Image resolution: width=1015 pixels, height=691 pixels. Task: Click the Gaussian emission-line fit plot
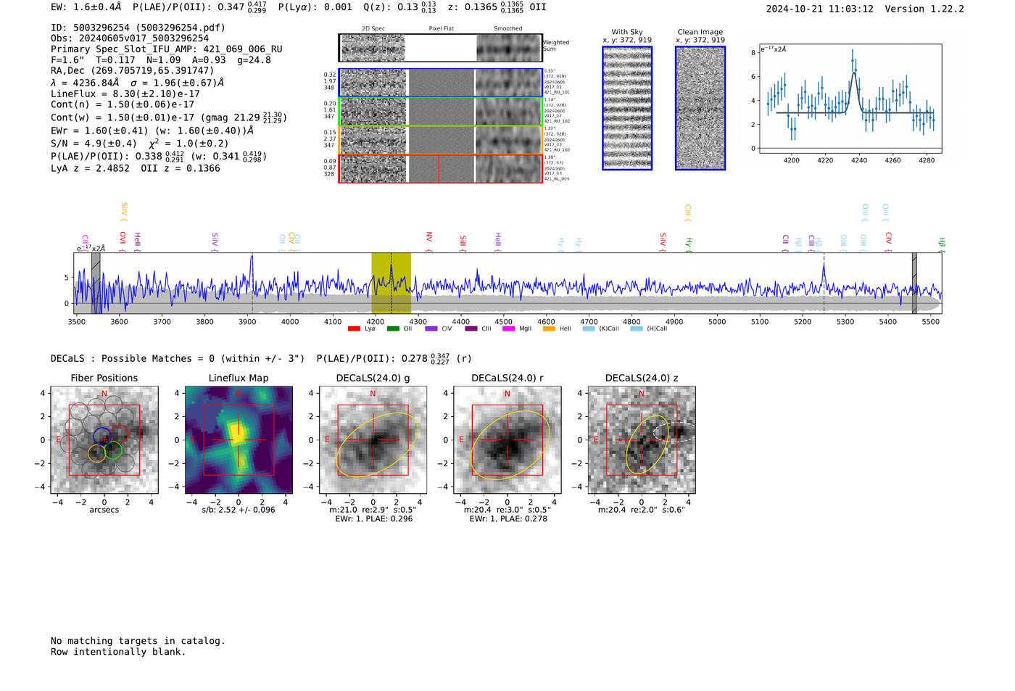(850, 99)
